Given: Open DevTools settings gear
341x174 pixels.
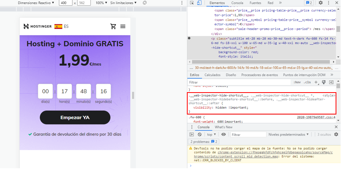Looking at the screenshot, I should (x=321, y=3).
